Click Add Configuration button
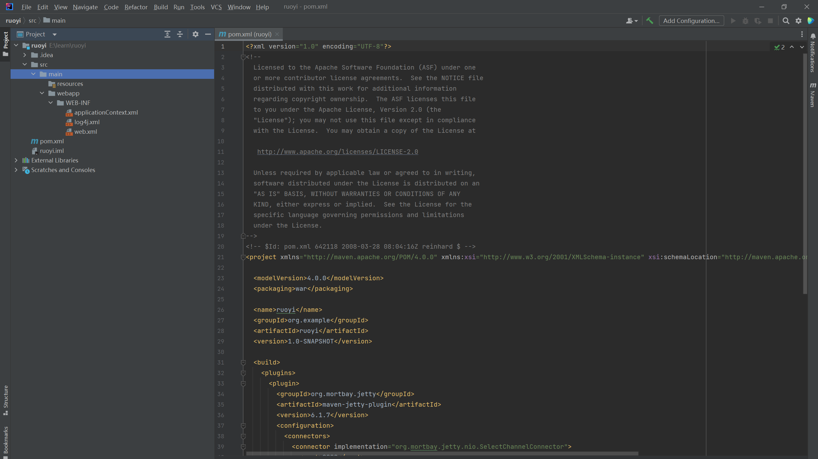 pos(691,21)
